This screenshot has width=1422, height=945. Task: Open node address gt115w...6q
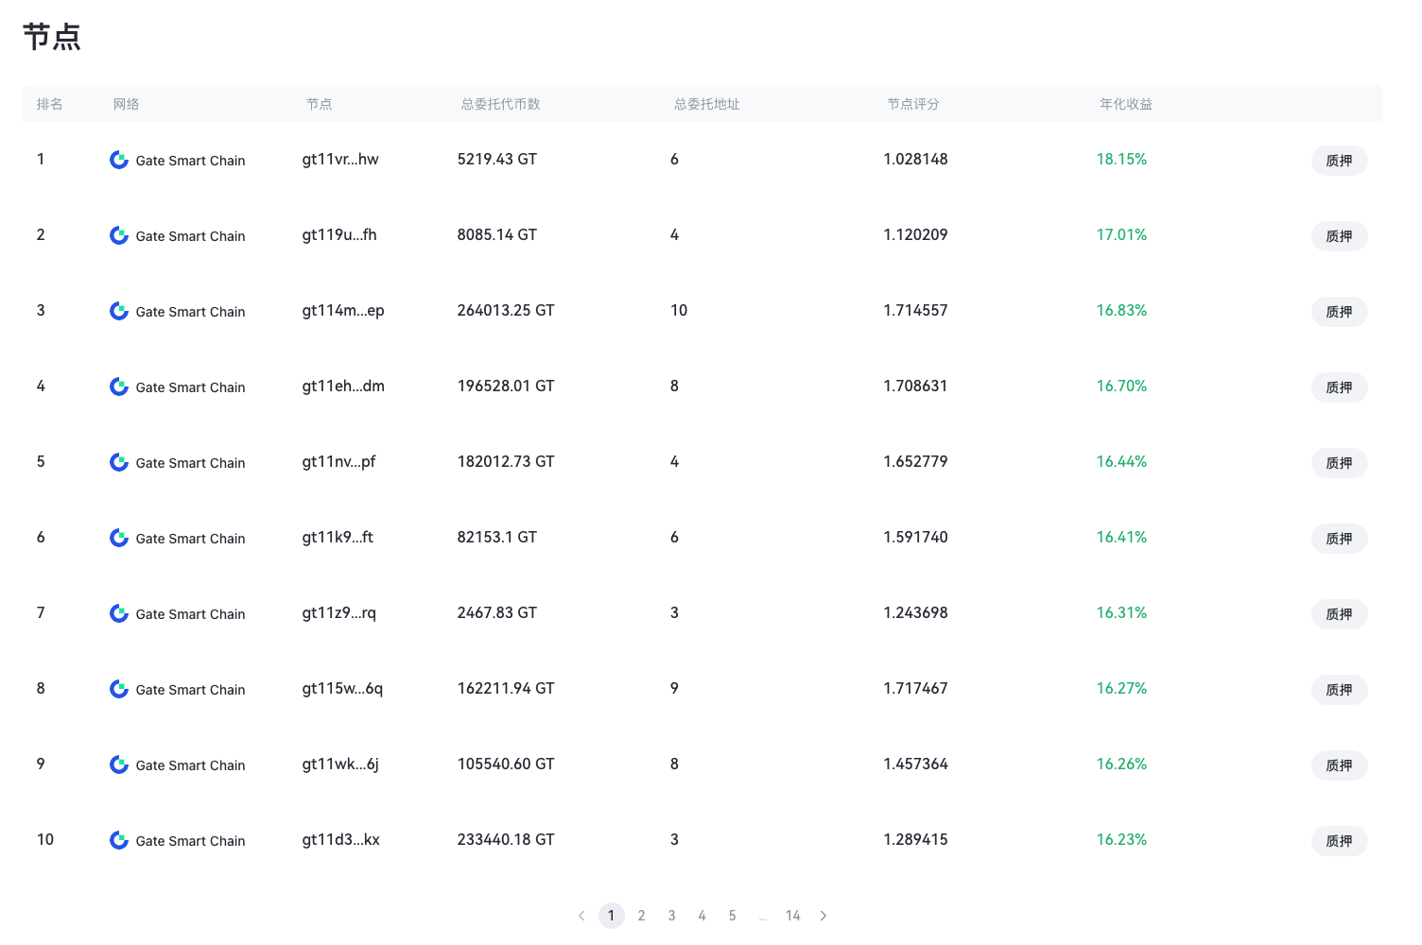click(342, 688)
